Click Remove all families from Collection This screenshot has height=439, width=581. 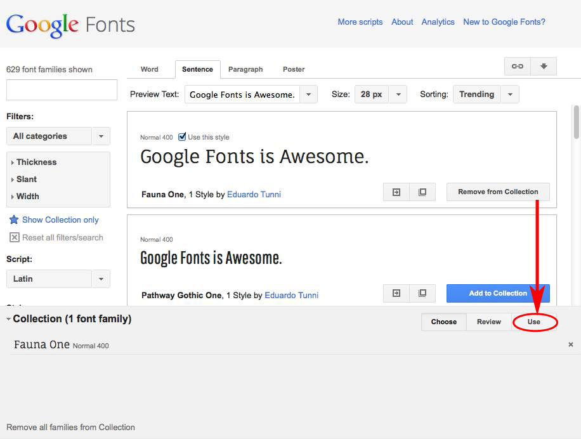[x=70, y=427]
